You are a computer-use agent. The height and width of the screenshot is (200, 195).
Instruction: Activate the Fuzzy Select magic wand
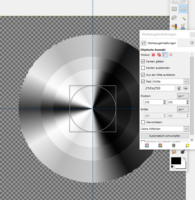[183, 18]
